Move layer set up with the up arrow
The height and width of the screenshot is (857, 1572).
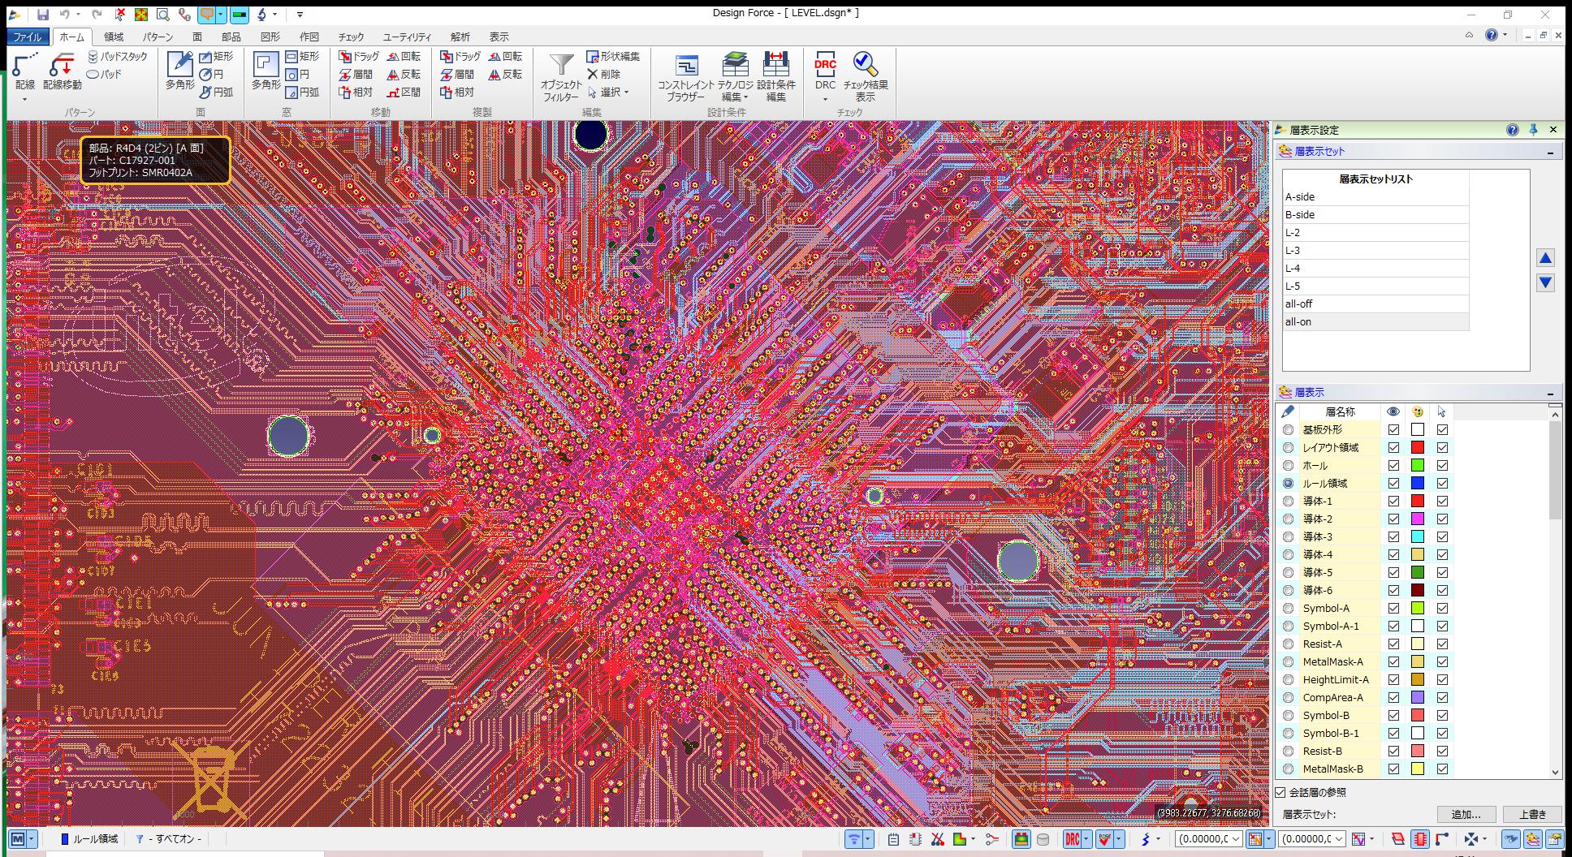1545,258
